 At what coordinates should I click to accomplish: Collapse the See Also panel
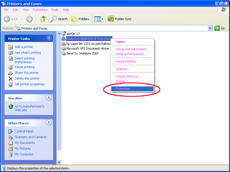[49, 98]
